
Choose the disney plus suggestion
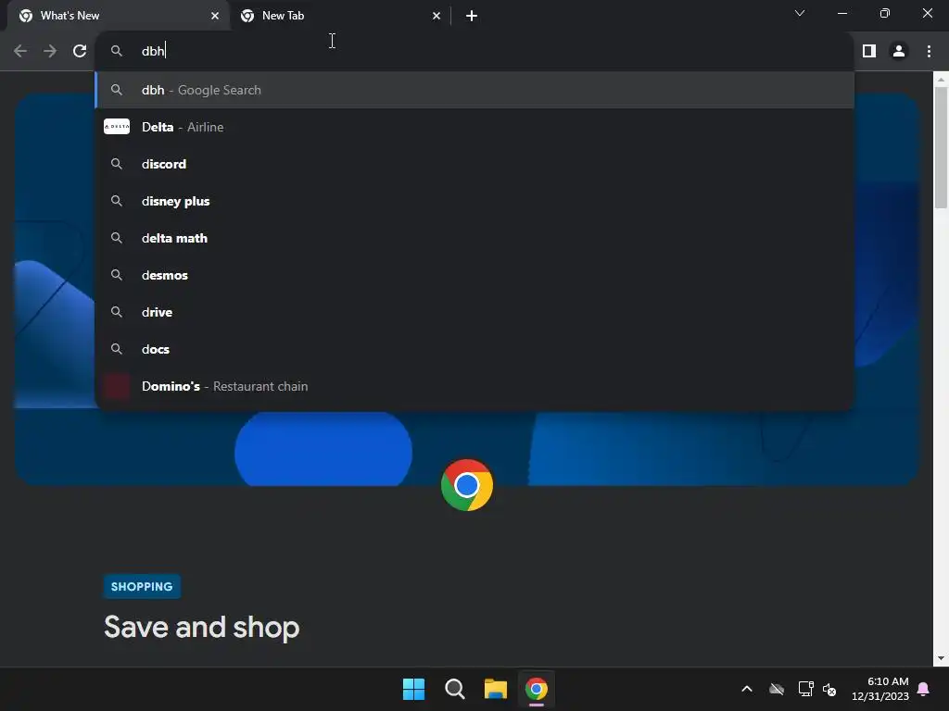(474, 201)
